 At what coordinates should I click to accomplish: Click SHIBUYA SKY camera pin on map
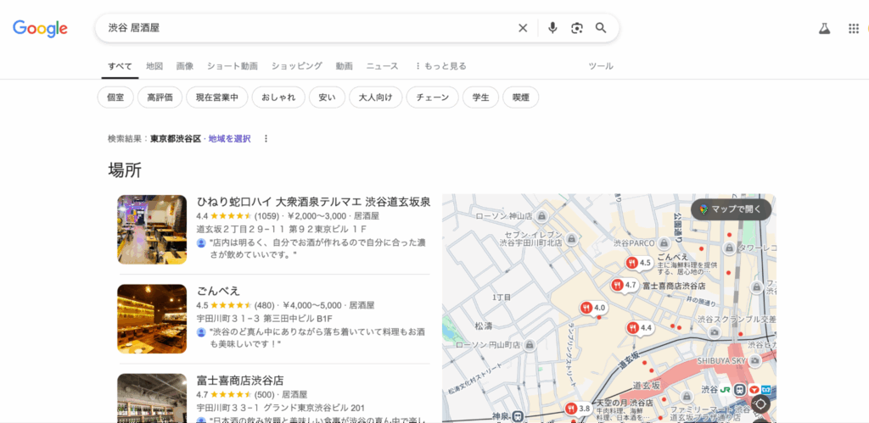click(754, 360)
